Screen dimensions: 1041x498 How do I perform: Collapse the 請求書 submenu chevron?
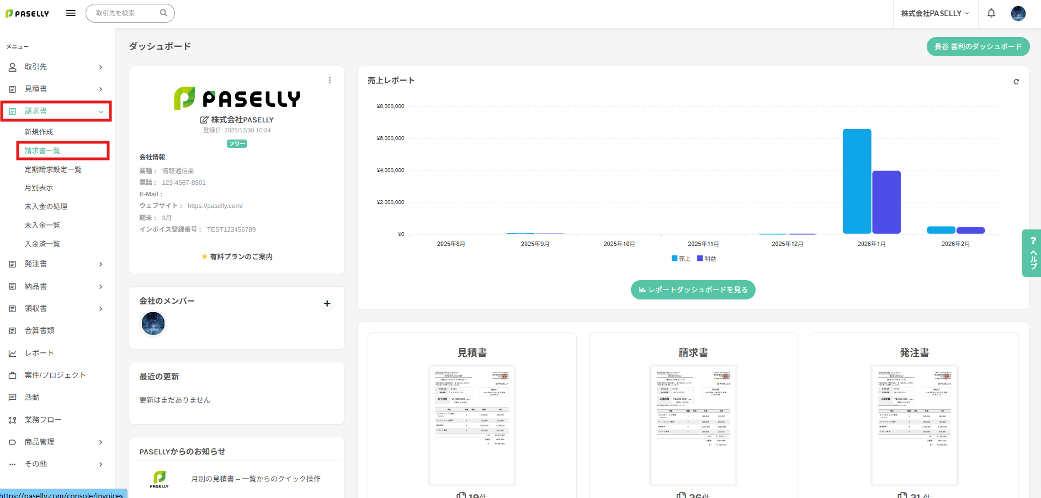[x=101, y=112]
